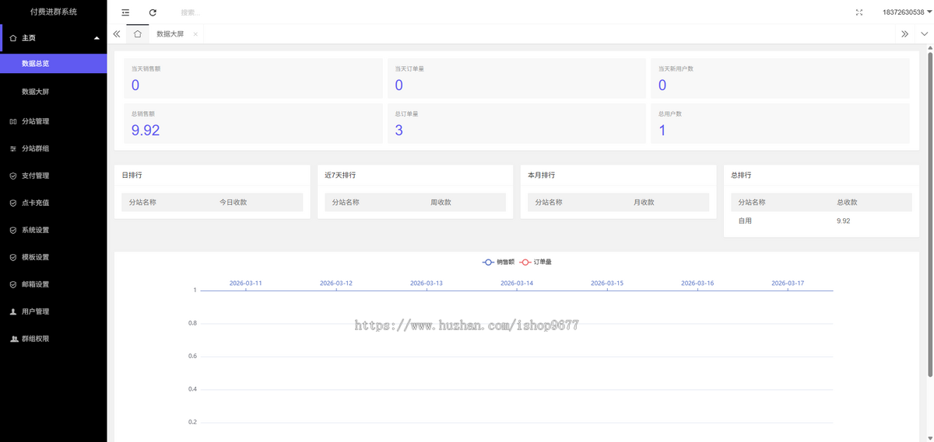Open the tab options down-chevron

coord(924,34)
